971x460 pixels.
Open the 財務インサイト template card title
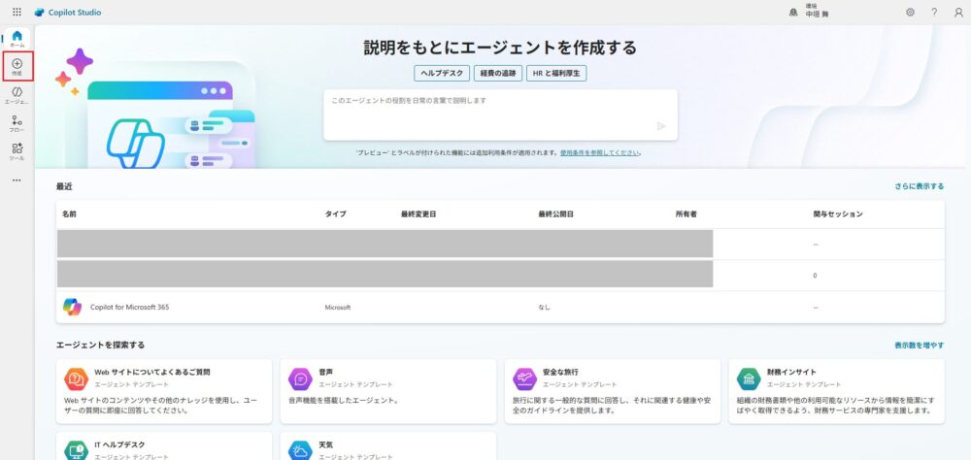click(791, 372)
